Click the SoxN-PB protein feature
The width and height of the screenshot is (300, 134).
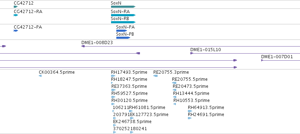(123, 38)
